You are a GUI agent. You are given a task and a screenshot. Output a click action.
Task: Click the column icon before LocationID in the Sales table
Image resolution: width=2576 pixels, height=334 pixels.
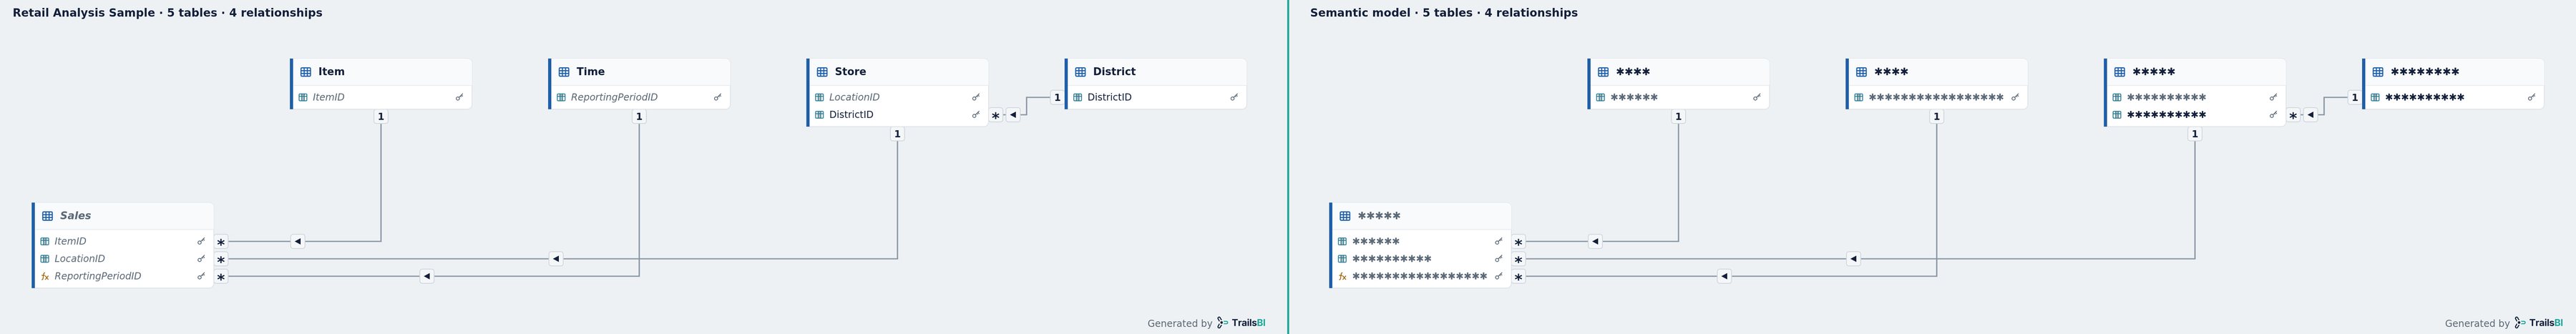click(45, 259)
